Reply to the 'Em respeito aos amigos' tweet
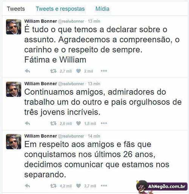 pyautogui.click(x=27, y=186)
